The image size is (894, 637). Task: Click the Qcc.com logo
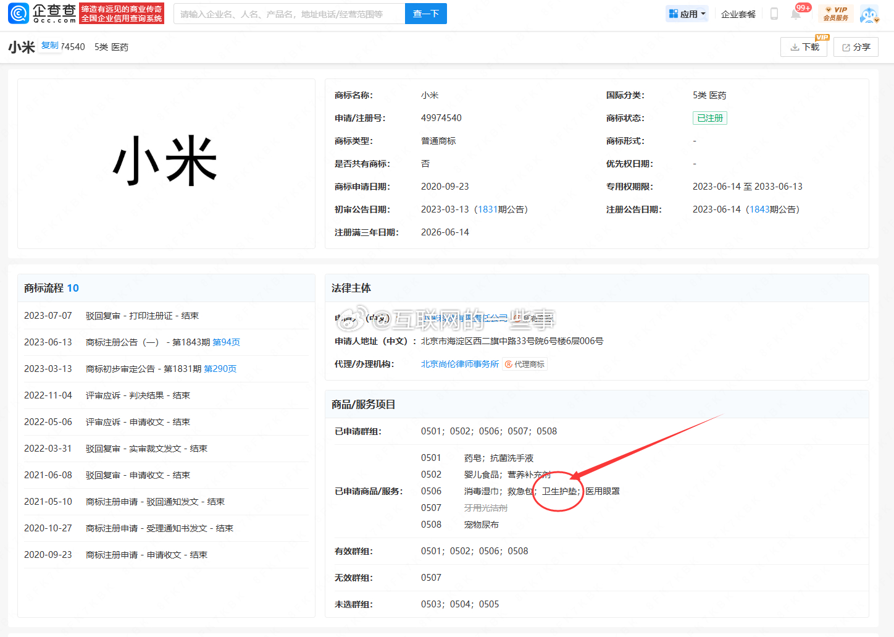click(x=42, y=13)
